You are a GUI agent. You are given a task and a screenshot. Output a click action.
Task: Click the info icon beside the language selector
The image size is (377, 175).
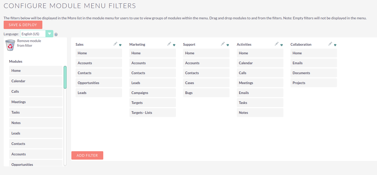tap(56, 34)
